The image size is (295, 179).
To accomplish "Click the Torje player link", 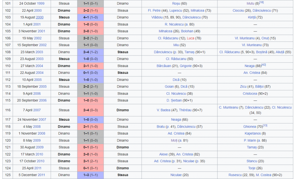I will (x=252, y=168).
